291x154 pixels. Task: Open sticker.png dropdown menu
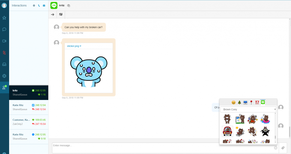click(x=74, y=46)
